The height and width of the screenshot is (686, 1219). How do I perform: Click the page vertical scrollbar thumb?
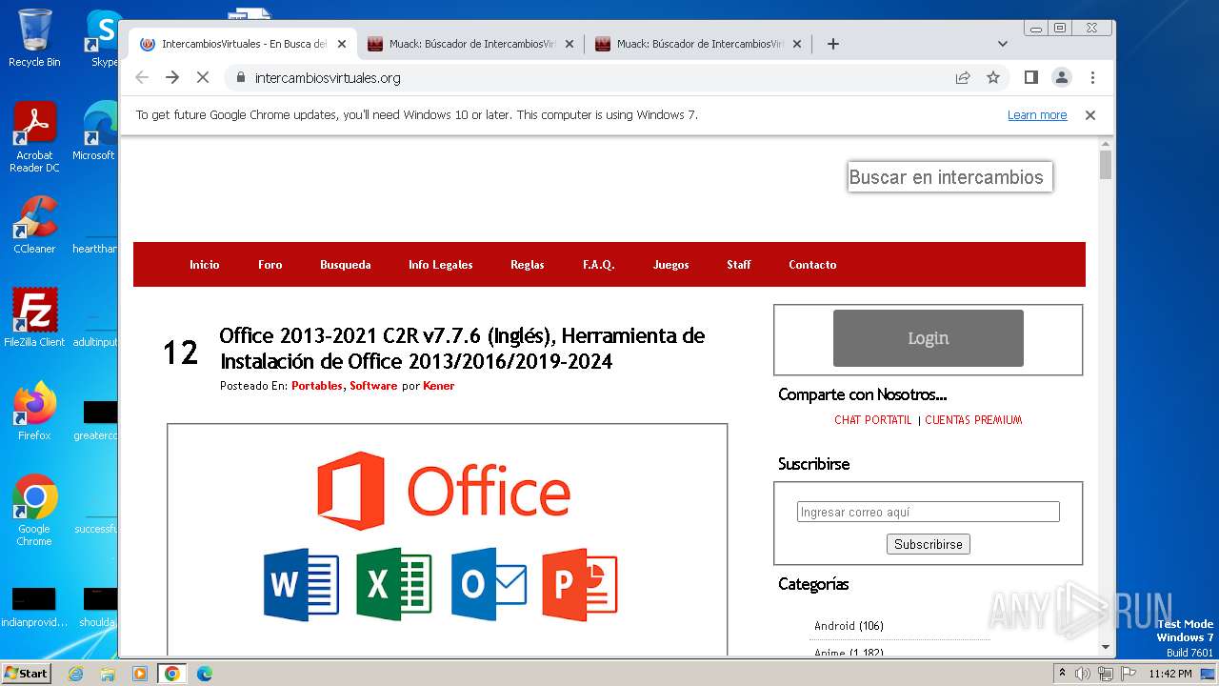1106,164
